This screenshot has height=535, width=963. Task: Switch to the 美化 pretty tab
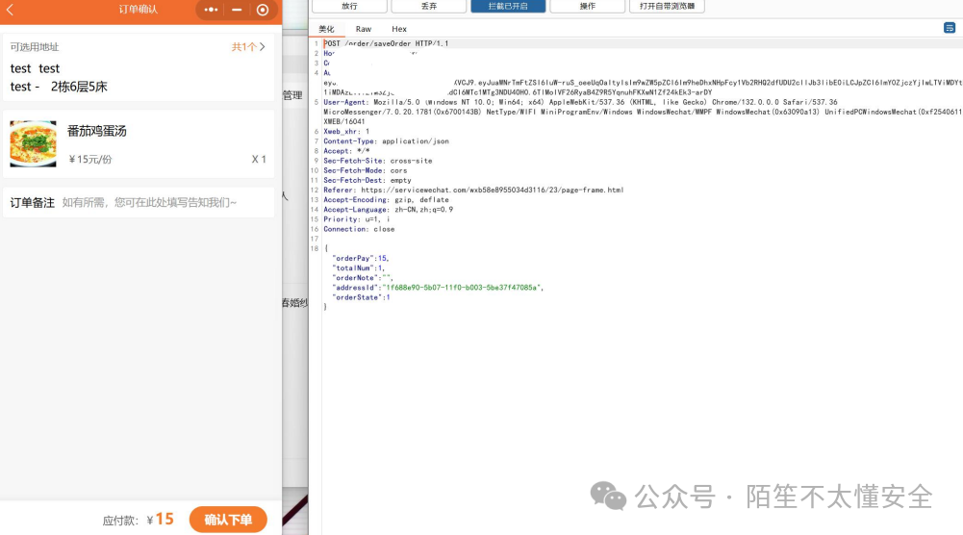(x=326, y=29)
